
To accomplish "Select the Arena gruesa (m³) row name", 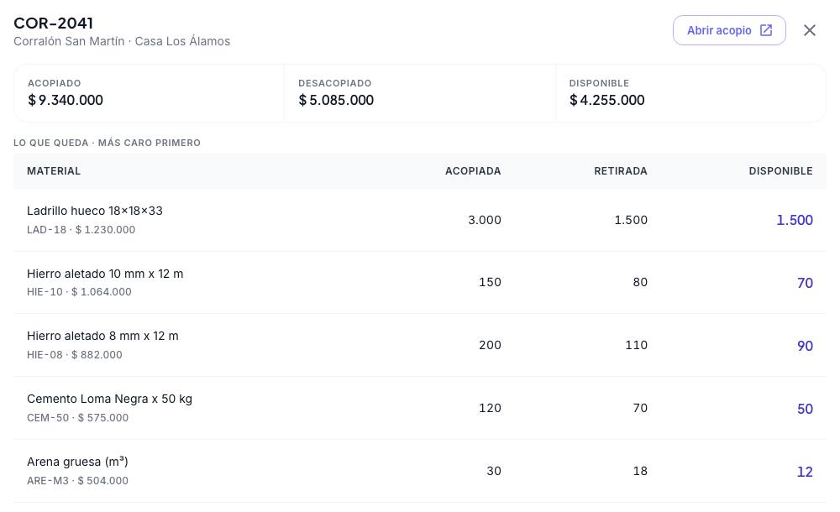I will click(x=77, y=462).
